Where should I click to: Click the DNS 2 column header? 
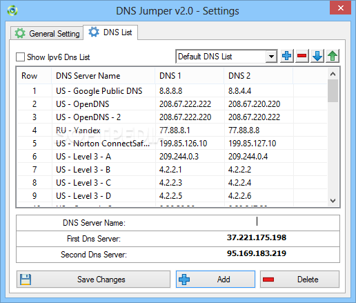click(258, 76)
